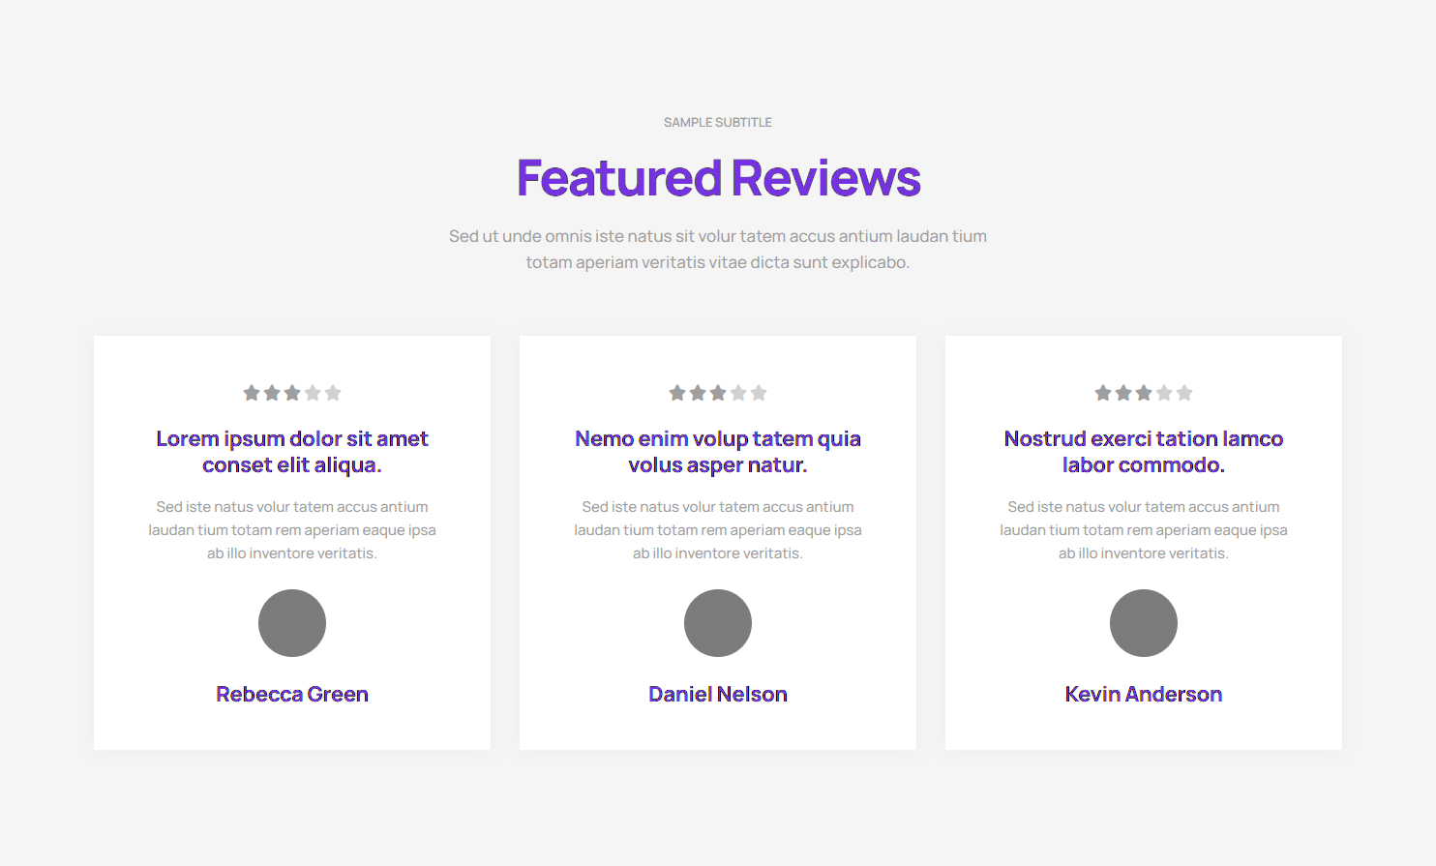The width and height of the screenshot is (1436, 866).
Task: Click the first star in Kevin Anderson's review
Action: coord(1103,393)
